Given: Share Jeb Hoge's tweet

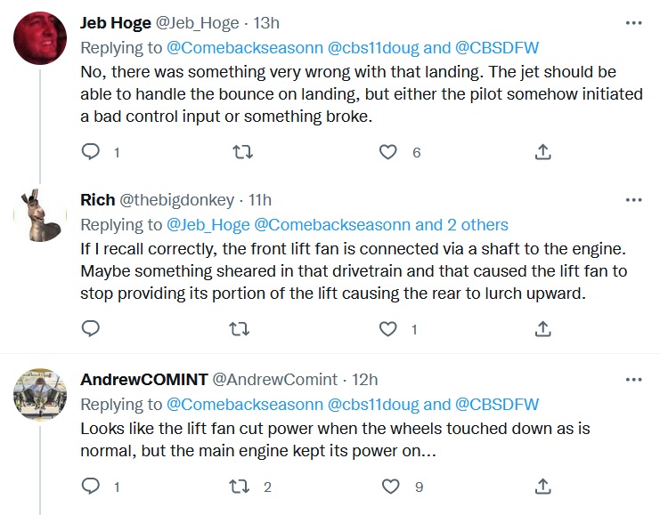Looking at the screenshot, I should point(542,153).
